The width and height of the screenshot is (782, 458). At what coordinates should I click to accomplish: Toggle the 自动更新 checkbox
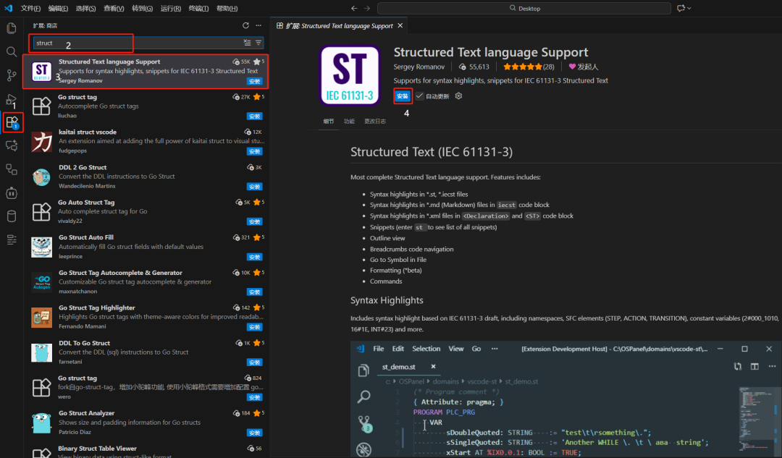click(x=420, y=96)
